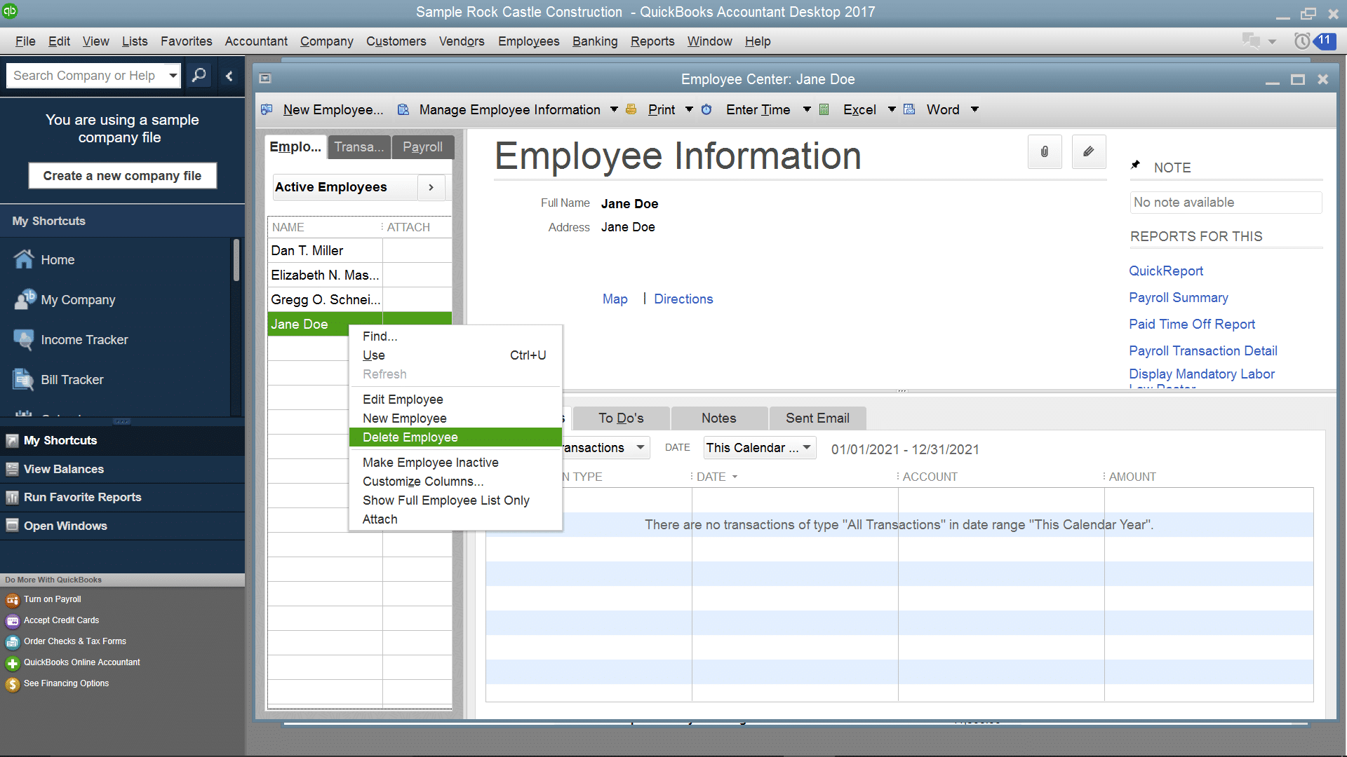Open Home shortcut icon
Image resolution: width=1347 pixels, height=757 pixels.
pos(24,259)
